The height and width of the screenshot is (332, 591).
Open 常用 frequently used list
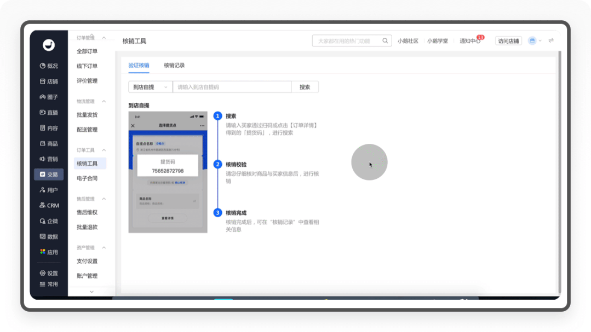click(x=49, y=284)
